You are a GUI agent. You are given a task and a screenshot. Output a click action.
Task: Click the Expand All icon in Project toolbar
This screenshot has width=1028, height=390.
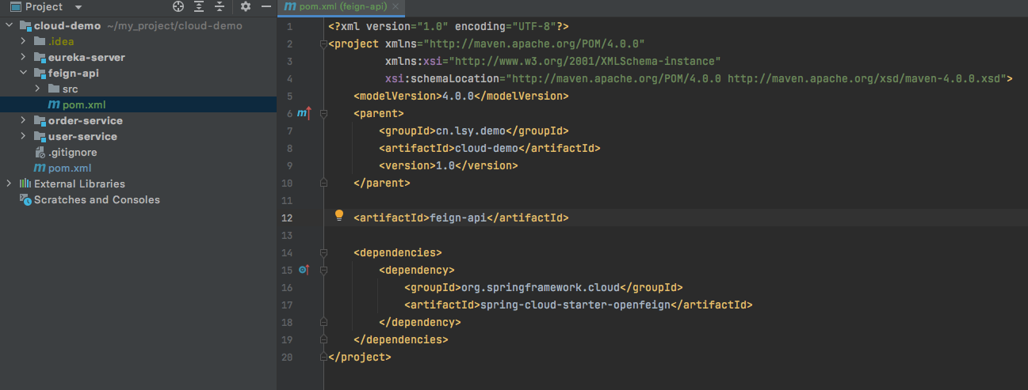coord(199,6)
